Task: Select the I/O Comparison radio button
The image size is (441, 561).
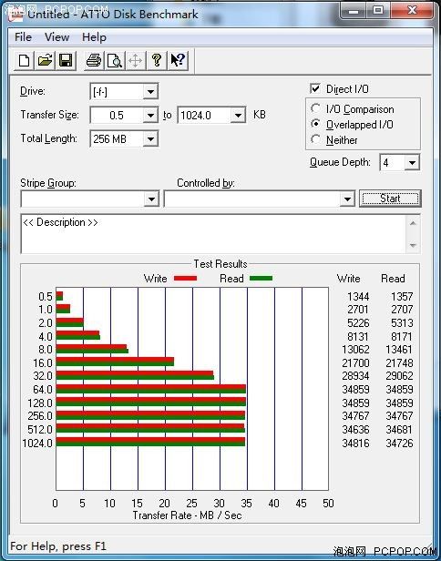Action: click(x=315, y=108)
